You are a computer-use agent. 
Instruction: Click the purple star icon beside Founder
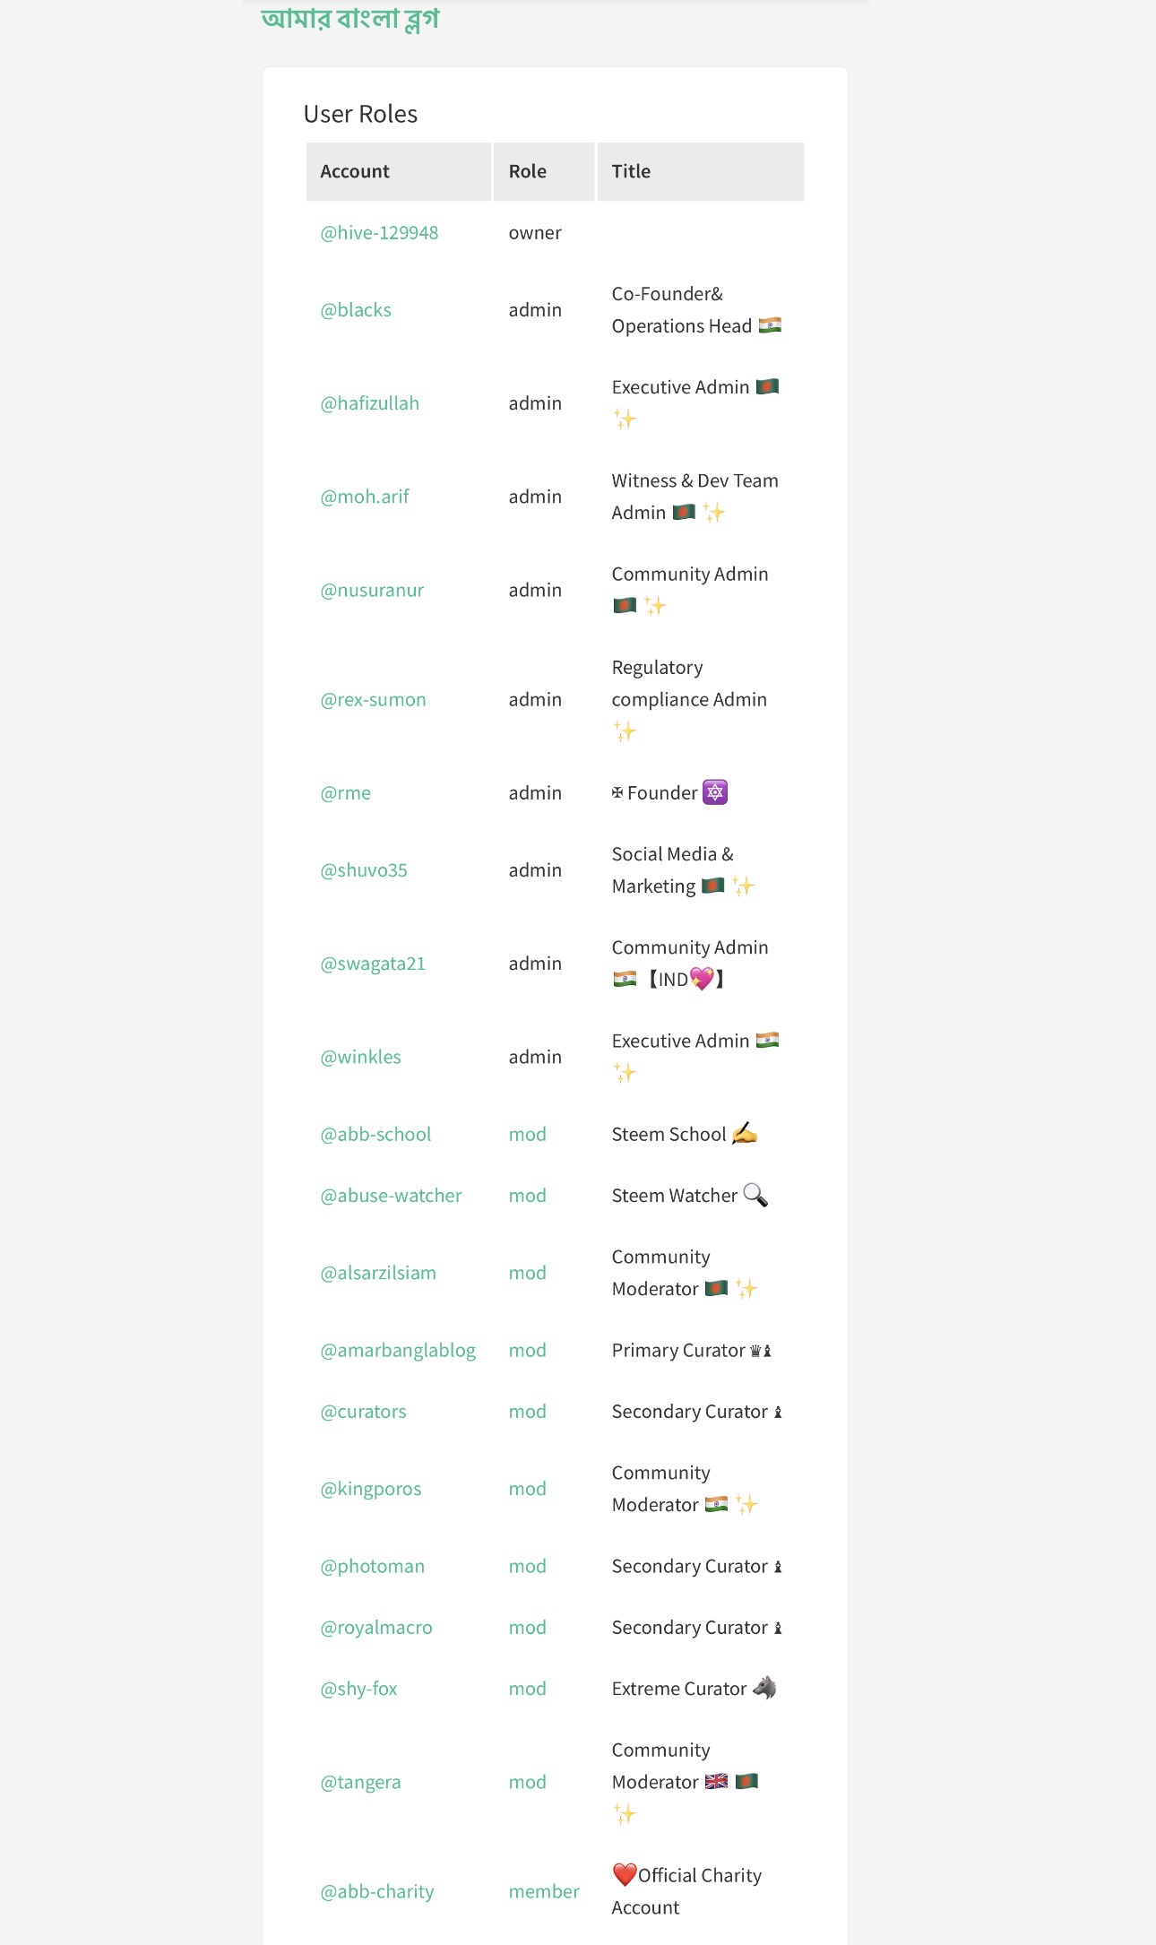715,792
